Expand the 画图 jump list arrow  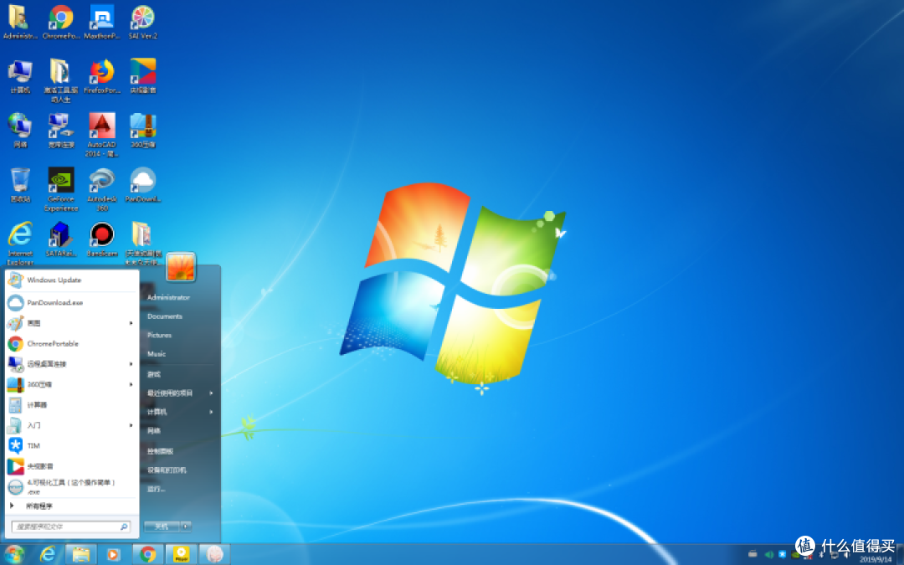(131, 323)
